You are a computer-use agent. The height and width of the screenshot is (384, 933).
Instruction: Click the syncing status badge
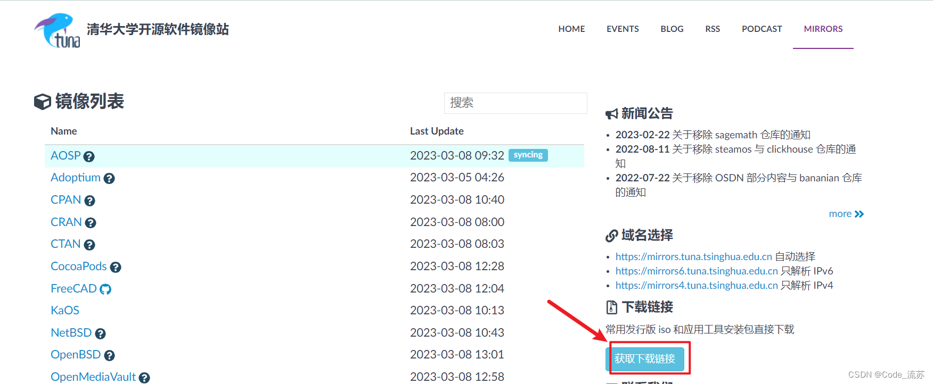528,155
